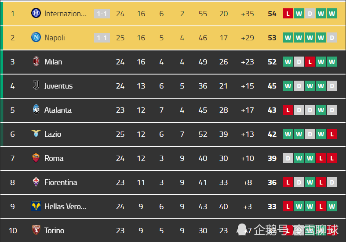Open the Milan club crest

[36, 61]
